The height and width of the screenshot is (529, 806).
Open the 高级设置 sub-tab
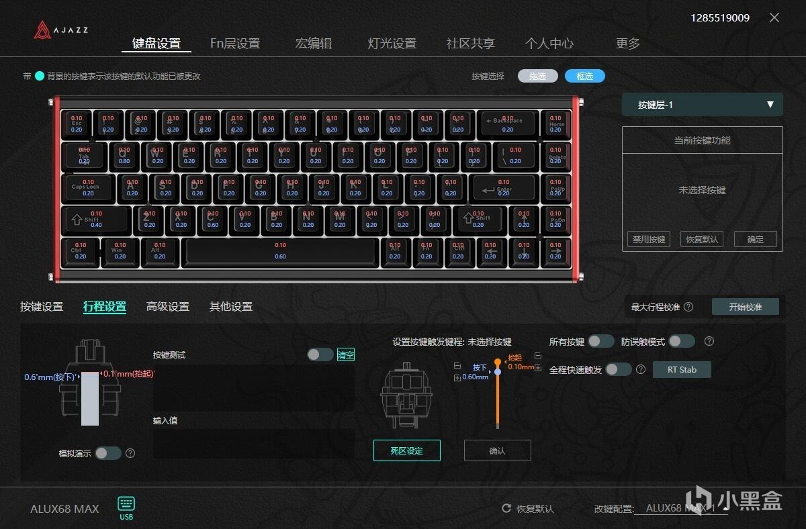168,307
